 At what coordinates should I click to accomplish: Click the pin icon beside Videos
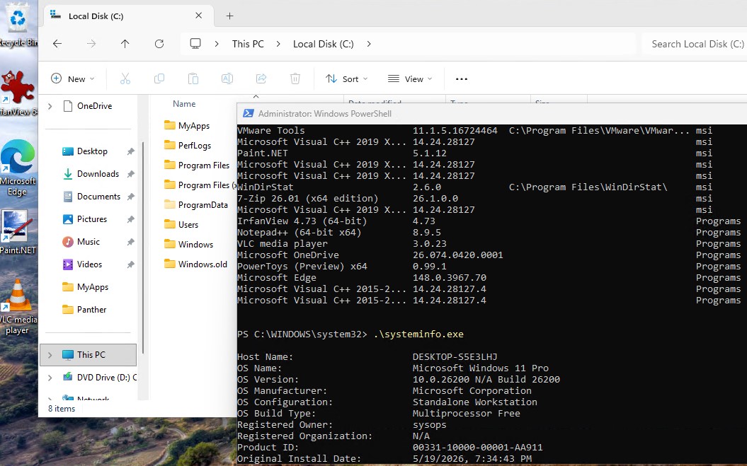[130, 264]
